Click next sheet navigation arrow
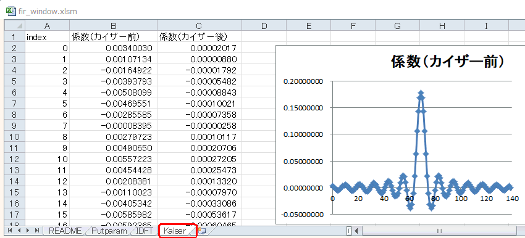Screen dimensions: 525x238 28,231
